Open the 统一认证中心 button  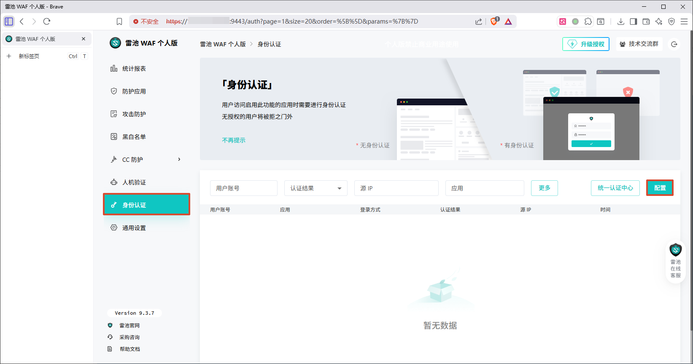pyautogui.click(x=615, y=188)
